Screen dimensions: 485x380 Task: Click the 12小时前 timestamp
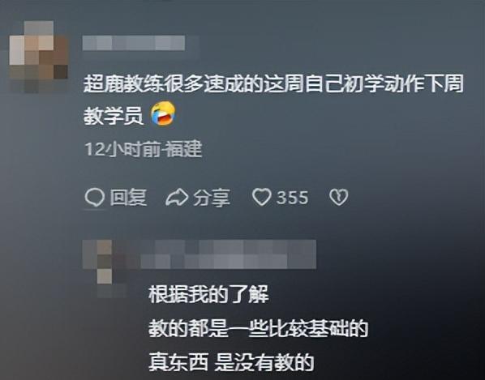click(122, 150)
